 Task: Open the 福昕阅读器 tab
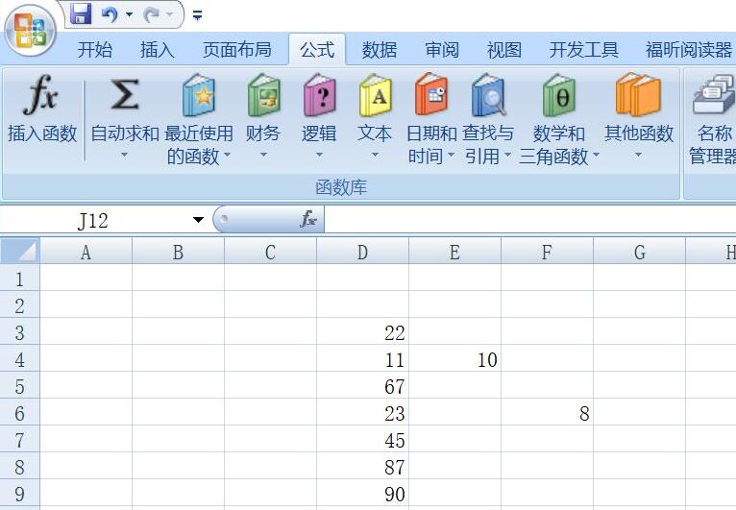(689, 49)
